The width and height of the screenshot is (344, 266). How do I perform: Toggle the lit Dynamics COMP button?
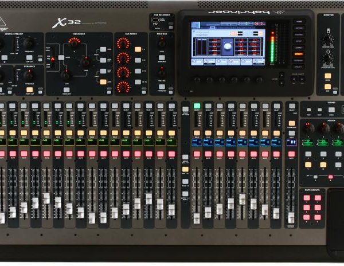pyautogui.click(x=29, y=89)
